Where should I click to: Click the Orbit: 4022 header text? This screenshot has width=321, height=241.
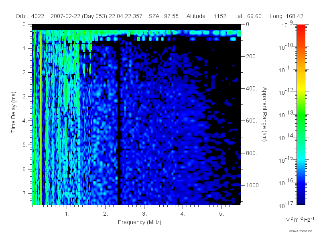pyautogui.click(x=30, y=16)
